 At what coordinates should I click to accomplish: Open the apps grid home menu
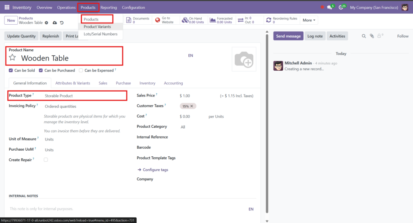7,7
